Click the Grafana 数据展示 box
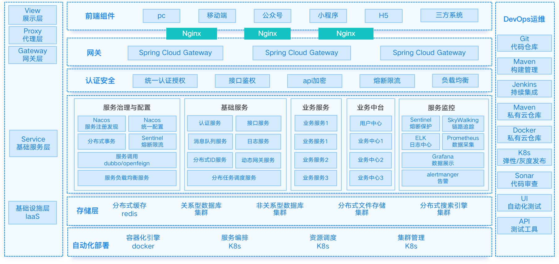559x264 pixels. pyautogui.click(x=443, y=160)
